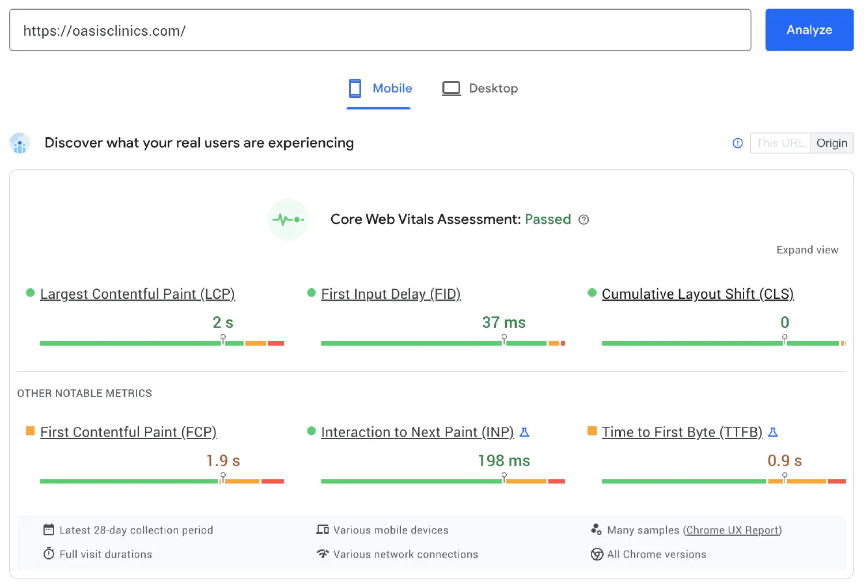The width and height of the screenshot is (864, 587).
Task: Open the Chrome UX Report link
Action: [x=732, y=530]
